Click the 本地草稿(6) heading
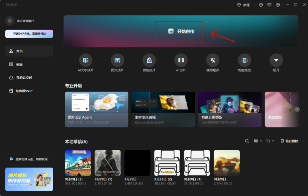The width and height of the screenshot is (308, 196). (x=76, y=142)
